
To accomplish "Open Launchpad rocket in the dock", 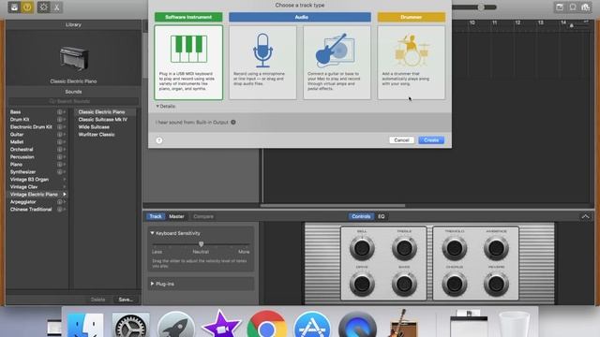I will [176, 326].
